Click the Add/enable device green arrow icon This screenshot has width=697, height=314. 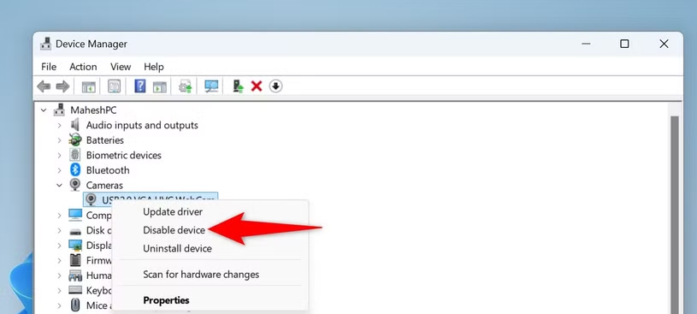tap(239, 86)
